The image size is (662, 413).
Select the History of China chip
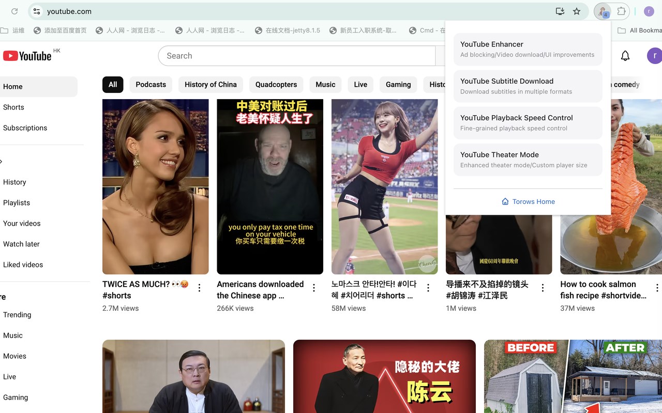pos(210,85)
